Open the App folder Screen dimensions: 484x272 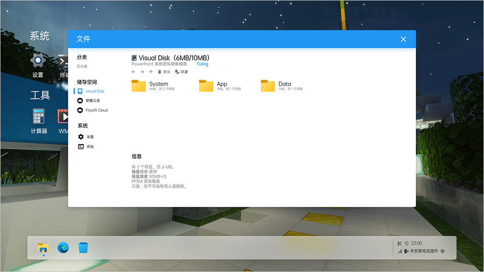[220, 86]
